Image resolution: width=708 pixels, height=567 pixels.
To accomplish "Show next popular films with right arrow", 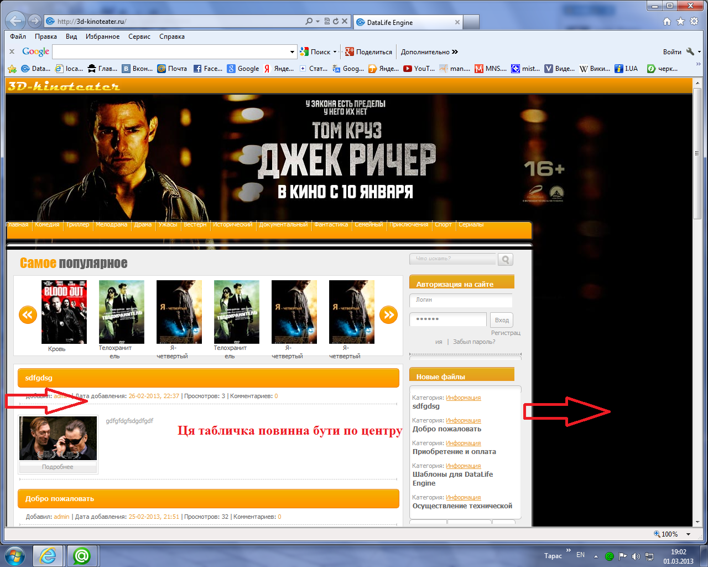I will [389, 315].
